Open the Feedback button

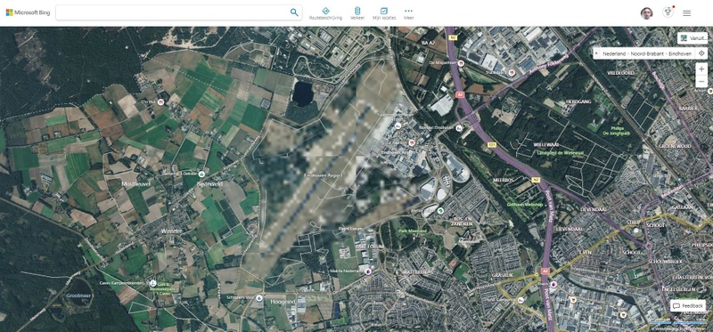pos(687,305)
